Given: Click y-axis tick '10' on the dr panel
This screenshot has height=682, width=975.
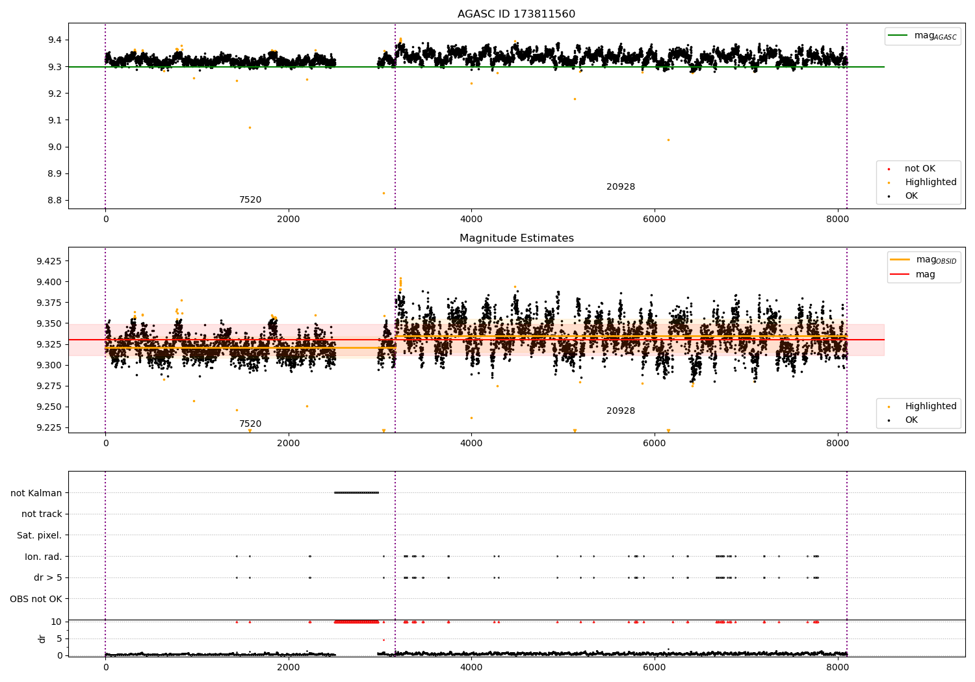Looking at the screenshot, I should click(57, 622).
